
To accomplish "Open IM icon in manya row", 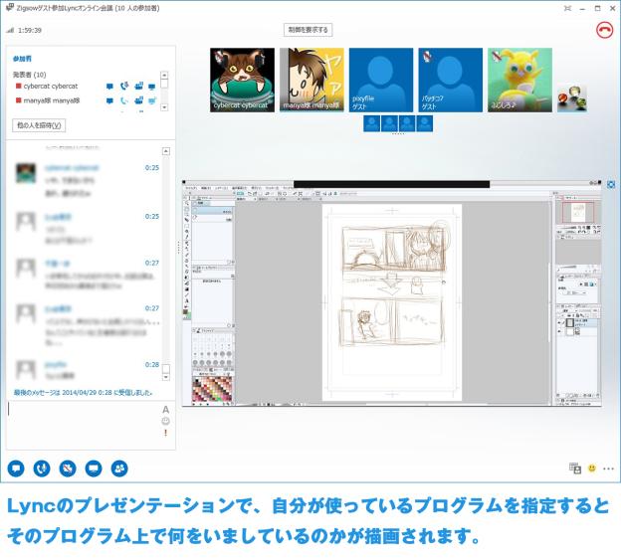I will (x=109, y=100).
